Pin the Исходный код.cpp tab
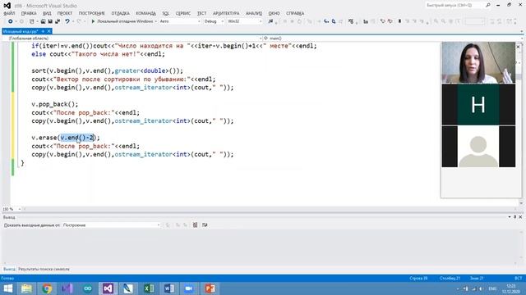Viewport: 526px width, 295px height. (x=43, y=31)
